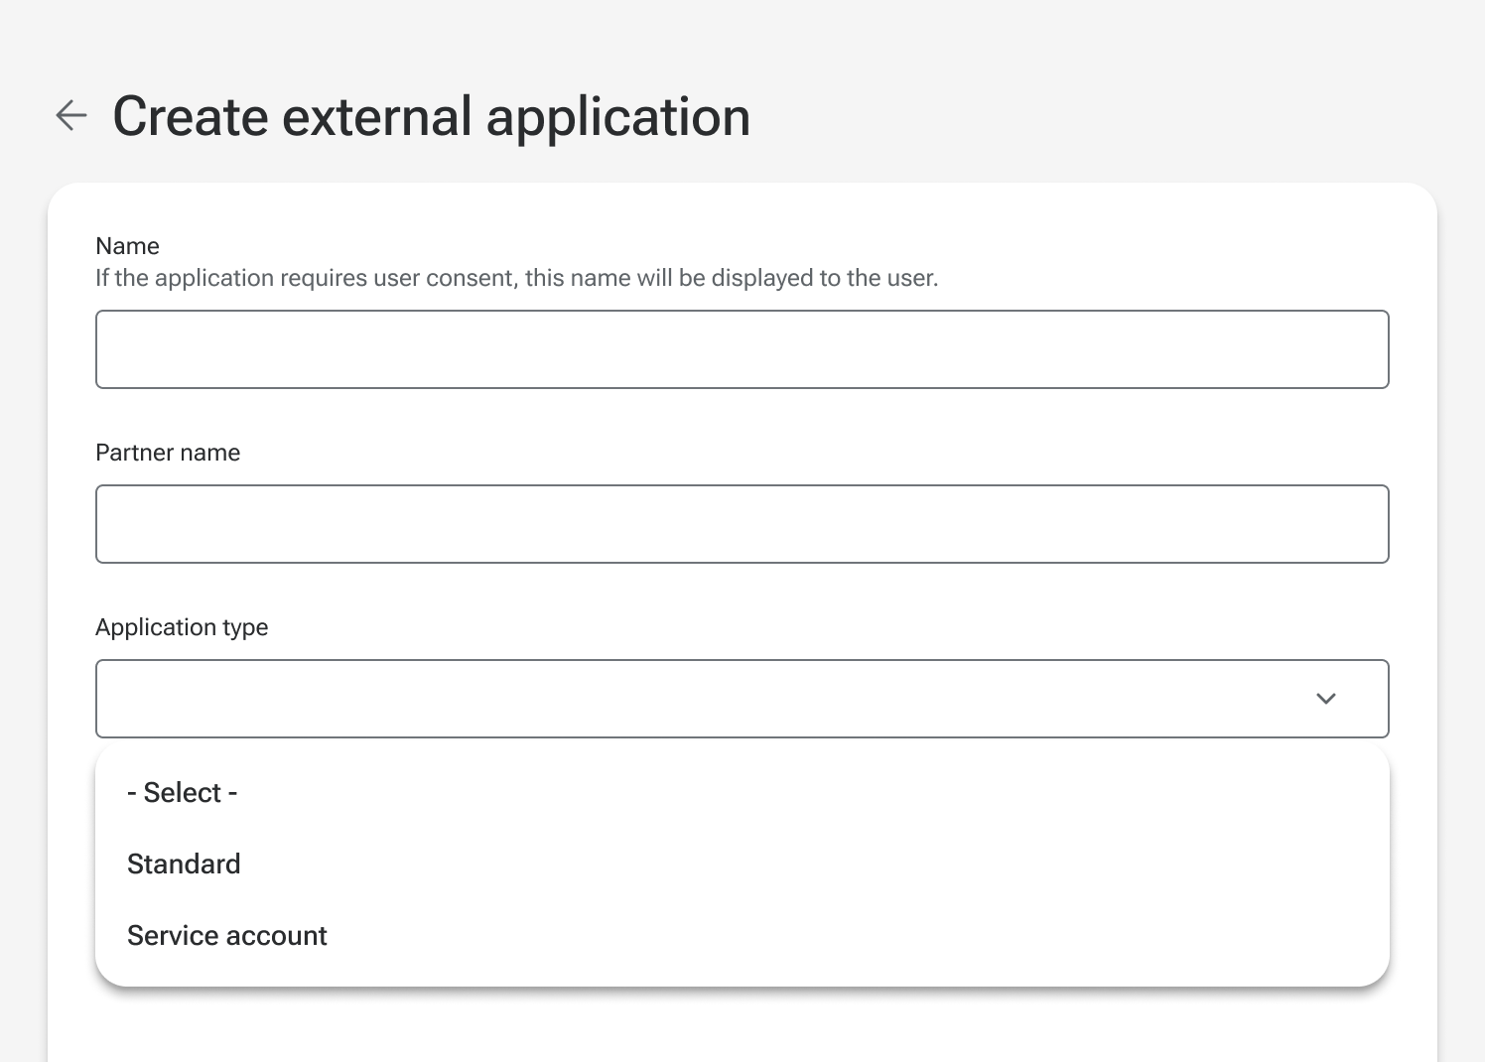
Task: Click the 'Create external application' page title
Action: coord(432,115)
